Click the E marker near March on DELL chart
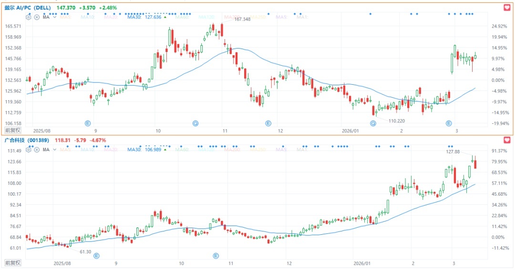Screen dimensions: 515x270 click(x=449, y=123)
